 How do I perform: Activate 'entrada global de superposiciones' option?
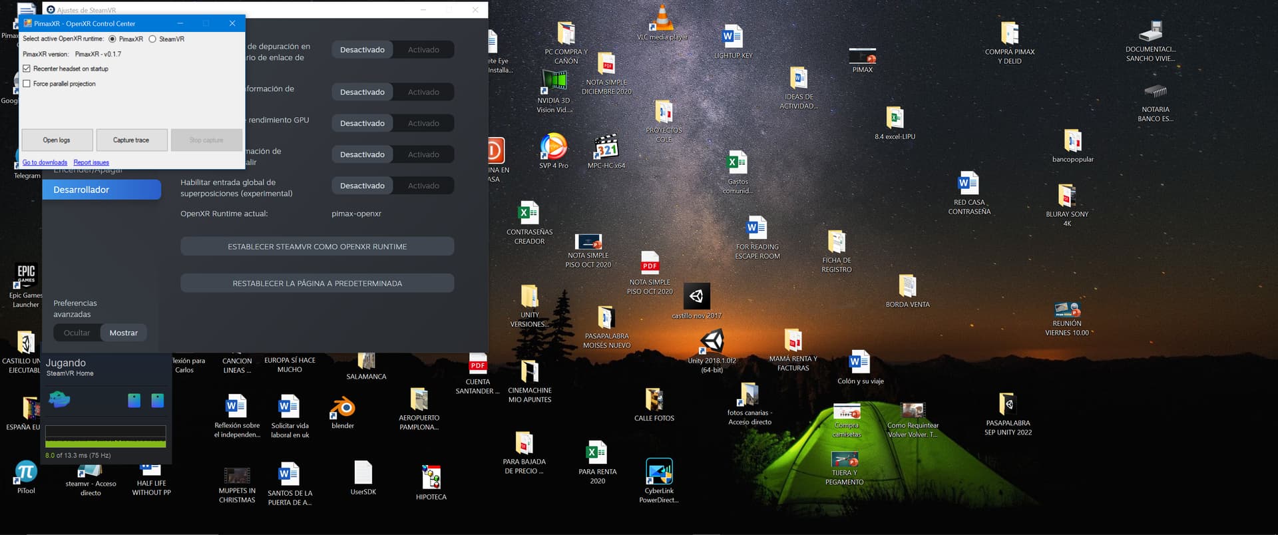coord(423,186)
